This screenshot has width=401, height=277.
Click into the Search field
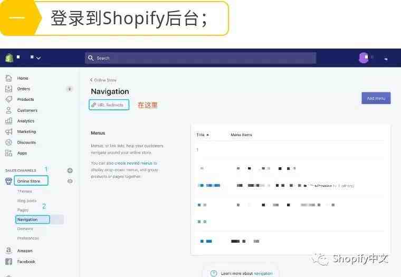[200, 58]
